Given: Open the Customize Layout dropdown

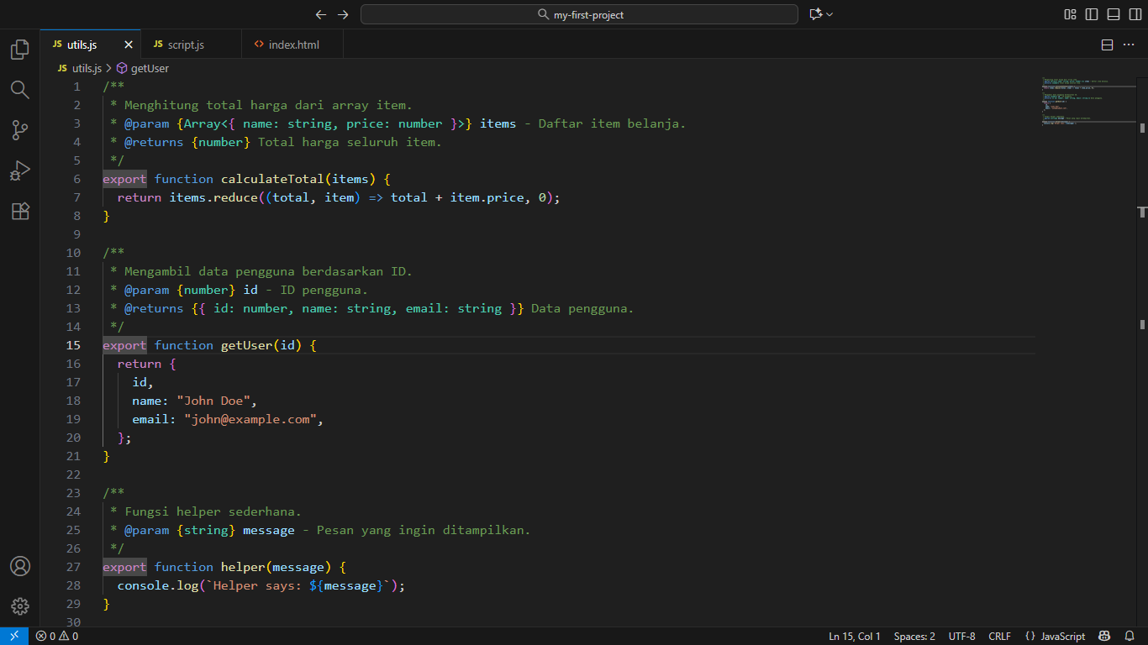Looking at the screenshot, I should coord(1070,14).
